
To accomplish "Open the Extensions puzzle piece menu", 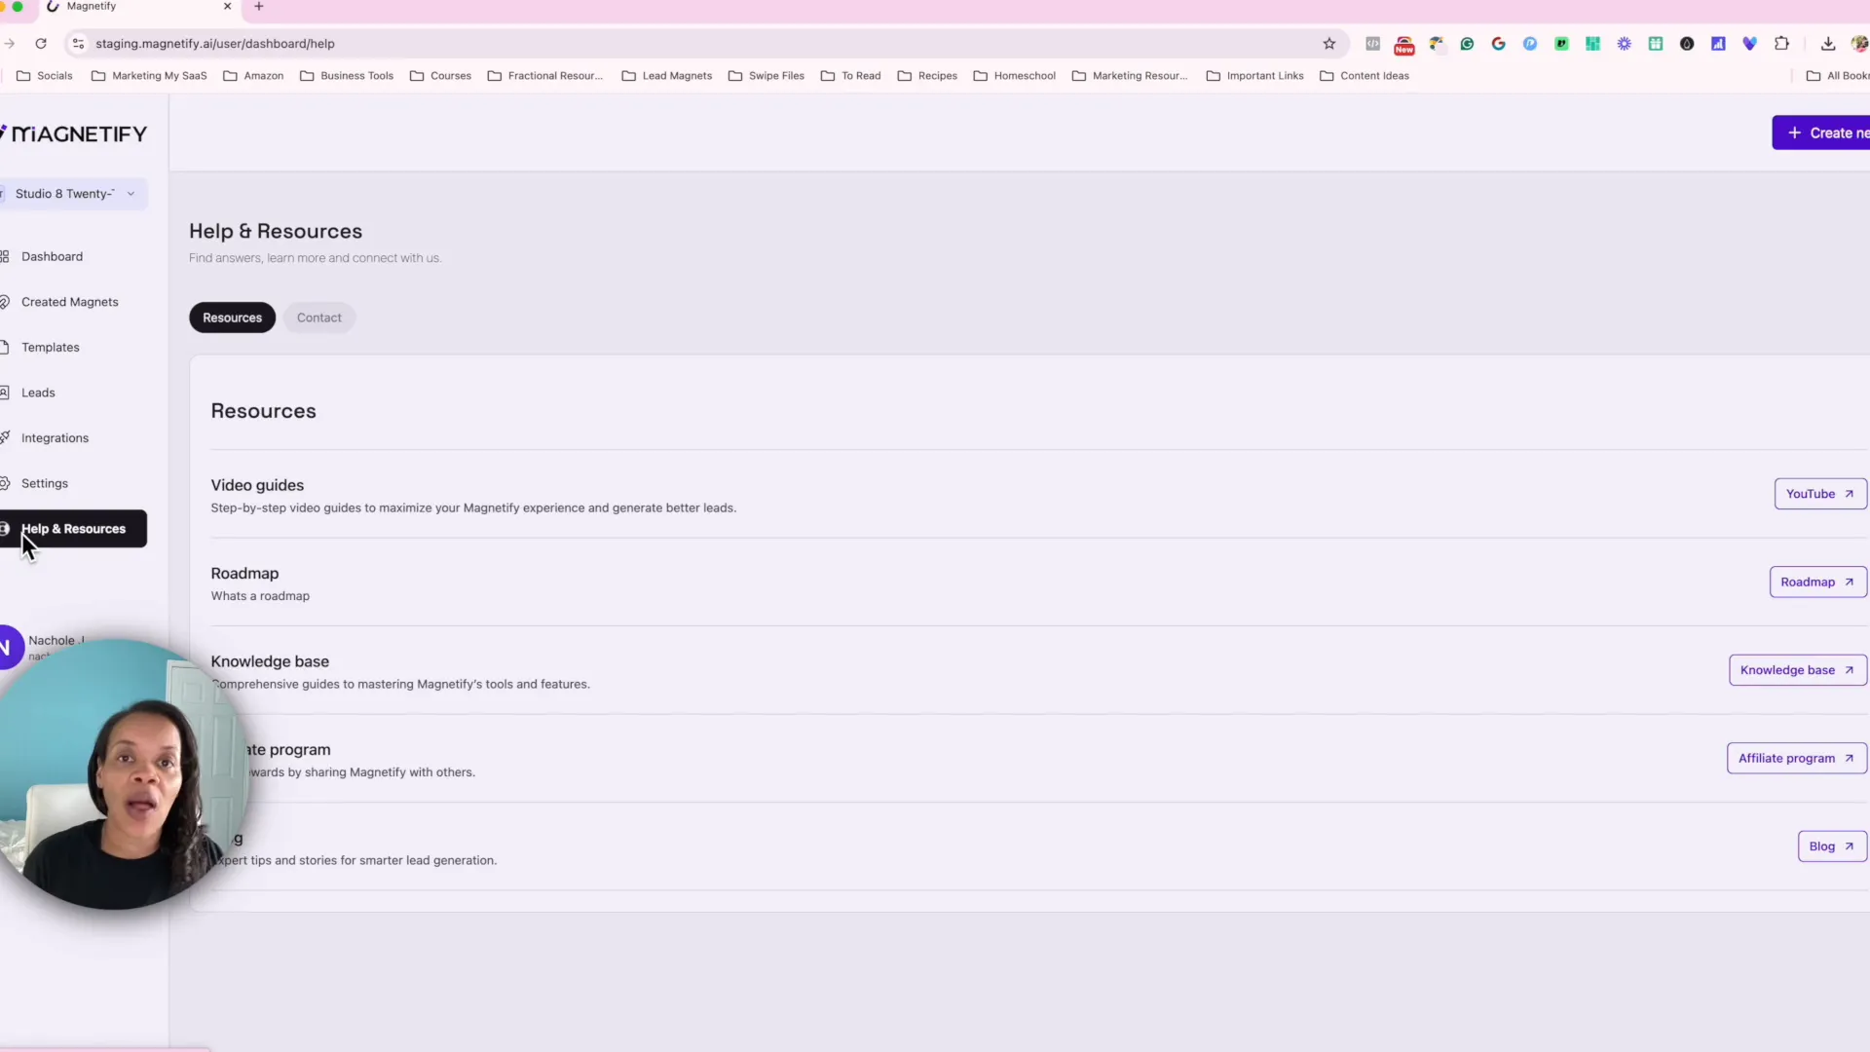I will (x=1781, y=44).
